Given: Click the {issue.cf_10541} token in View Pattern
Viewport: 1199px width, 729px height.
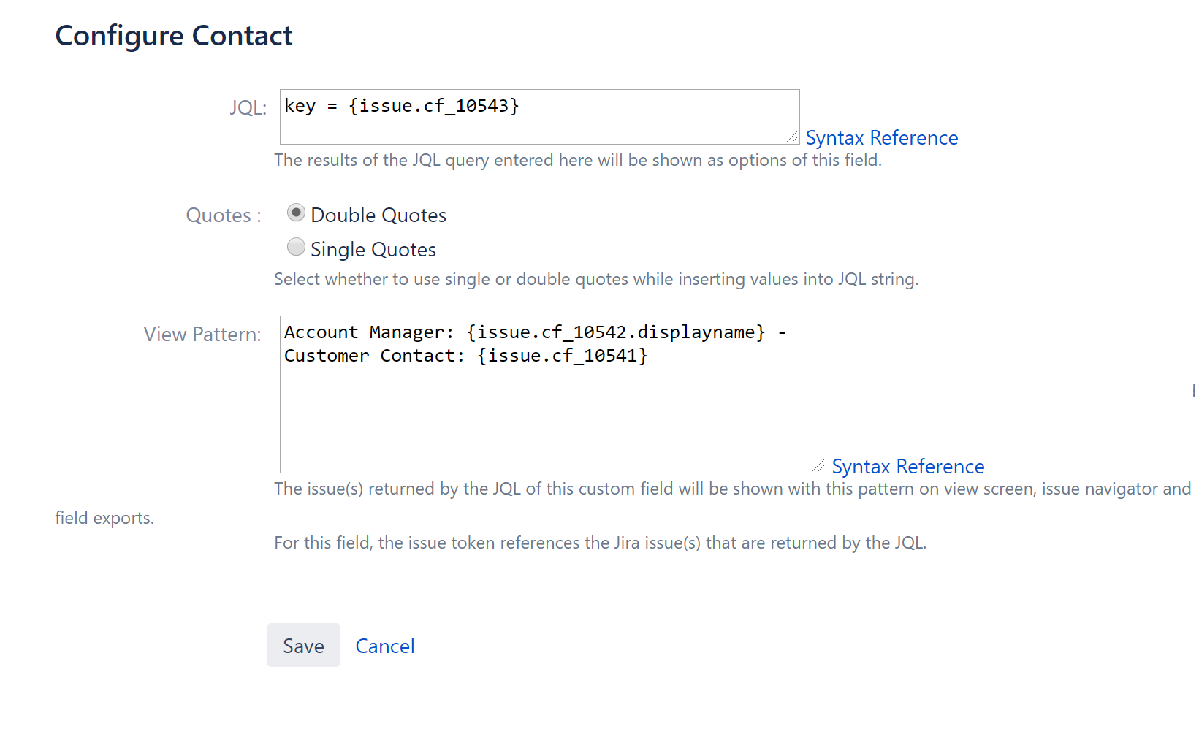Looking at the screenshot, I should click(x=564, y=356).
